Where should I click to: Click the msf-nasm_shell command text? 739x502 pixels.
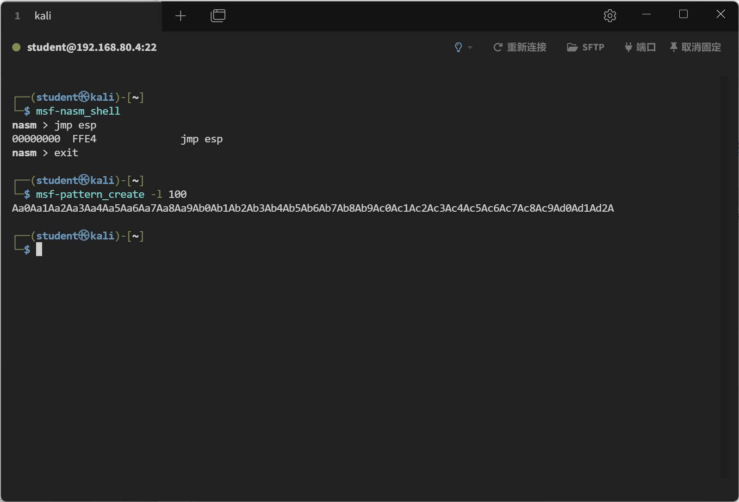point(78,111)
